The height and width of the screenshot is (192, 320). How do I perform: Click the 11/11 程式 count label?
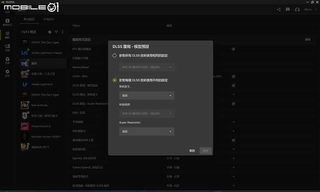coord(29,32)
